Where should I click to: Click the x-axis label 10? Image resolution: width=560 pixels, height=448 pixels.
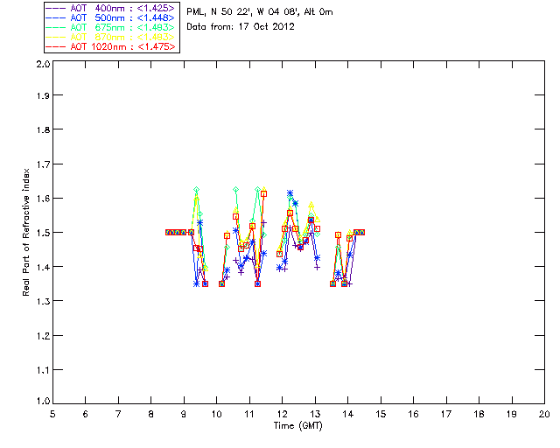click(216, 414)
